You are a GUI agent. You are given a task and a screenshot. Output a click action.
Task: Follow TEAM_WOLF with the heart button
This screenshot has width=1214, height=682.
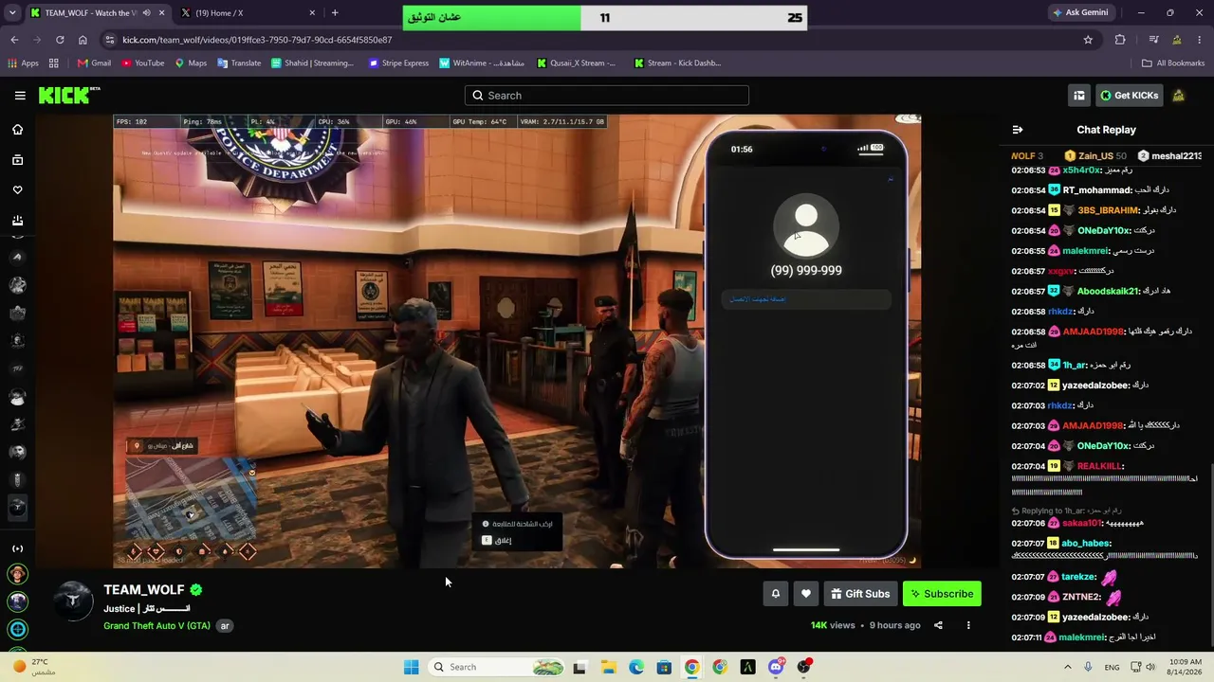tap(806, 594)
